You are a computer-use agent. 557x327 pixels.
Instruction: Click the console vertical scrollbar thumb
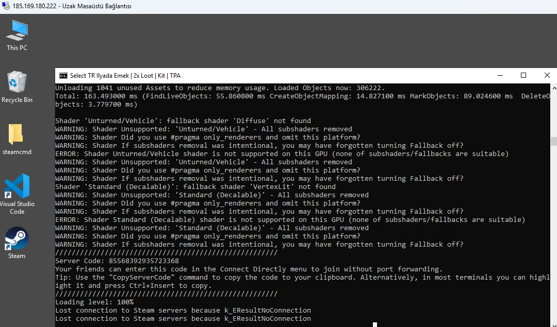(x=554, y=142)
